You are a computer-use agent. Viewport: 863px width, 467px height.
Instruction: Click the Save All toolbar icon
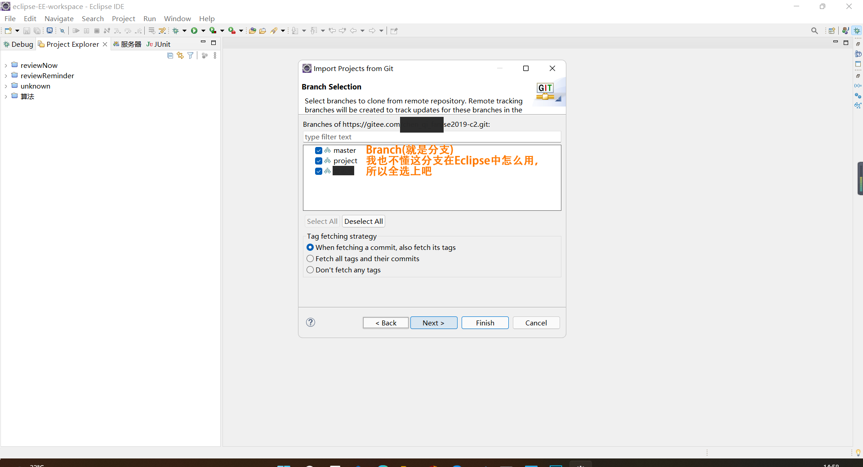[37, 30]
